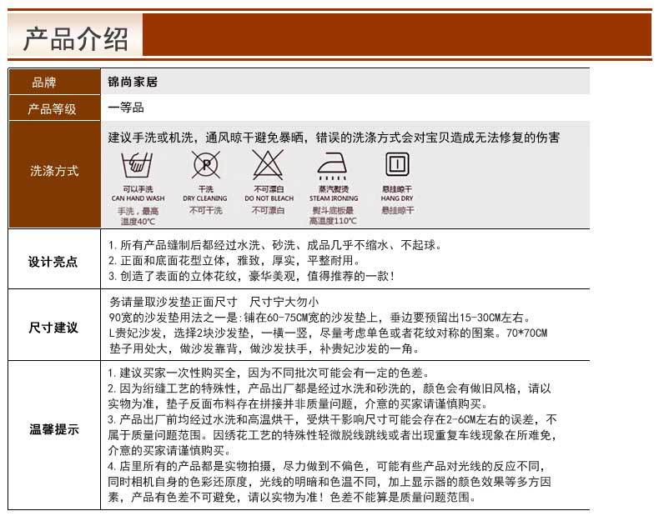
Task: Click the 手洗，最高温度40℃ text
Action: [138, 216]
